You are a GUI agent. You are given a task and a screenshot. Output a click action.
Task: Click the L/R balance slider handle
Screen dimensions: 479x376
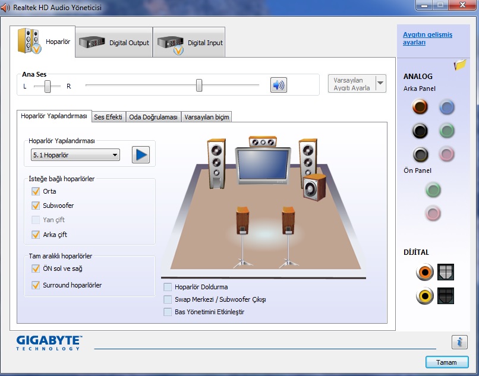pos(48,86)
